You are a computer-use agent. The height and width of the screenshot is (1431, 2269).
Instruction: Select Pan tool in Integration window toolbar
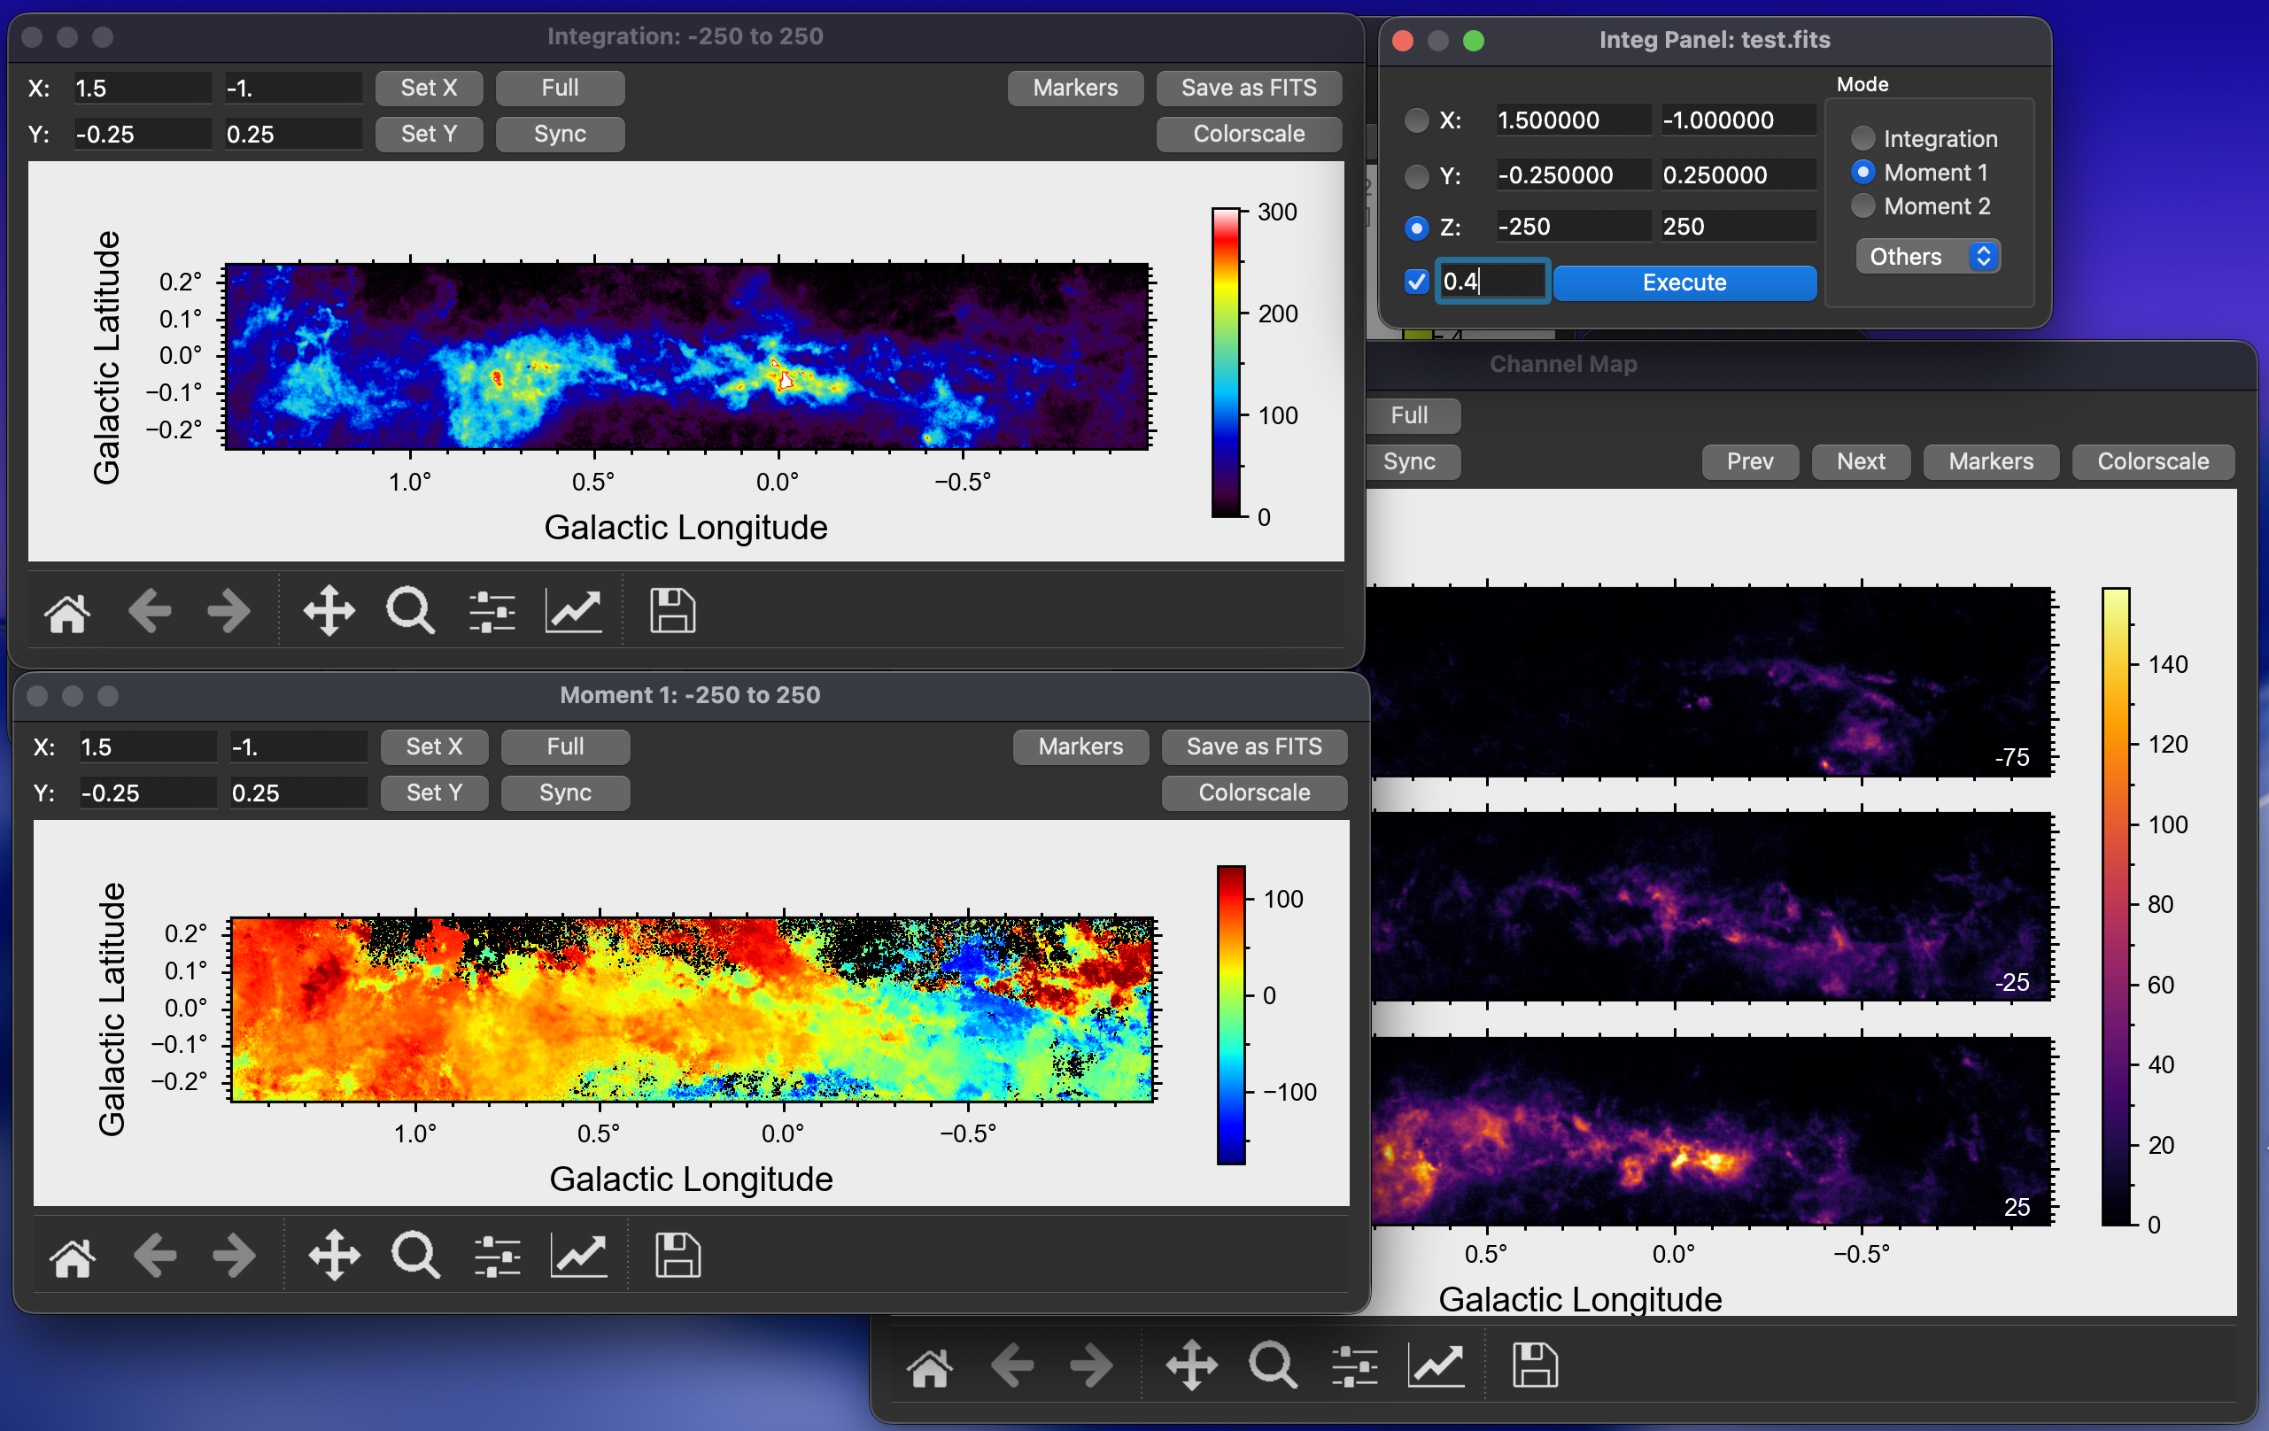(328, 611)
